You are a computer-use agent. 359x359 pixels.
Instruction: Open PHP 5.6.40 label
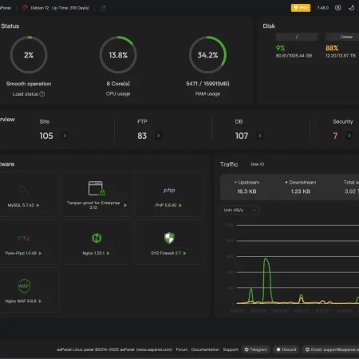pos(166,205)
